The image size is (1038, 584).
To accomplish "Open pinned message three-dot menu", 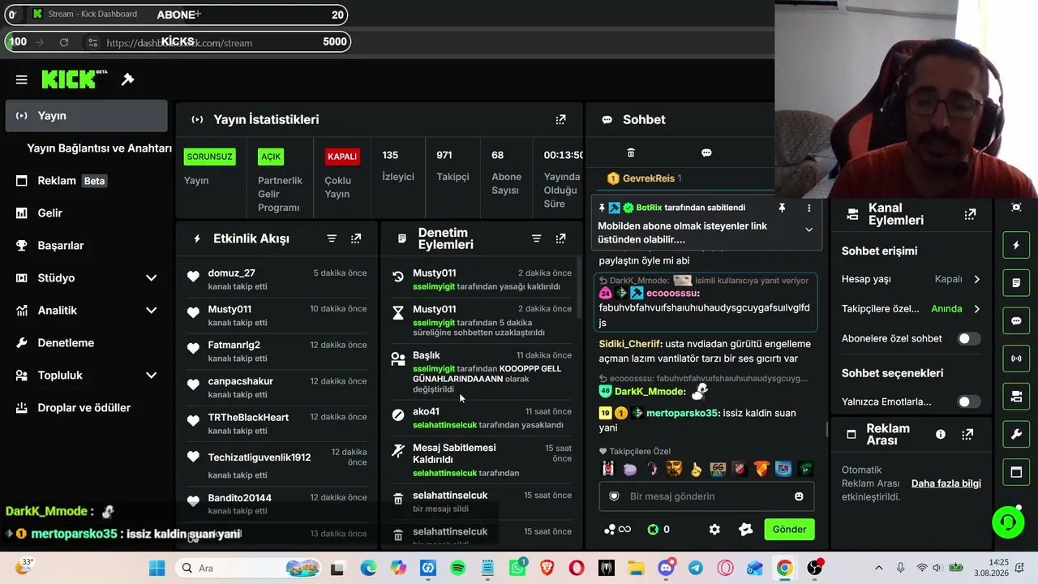I will coord(809,208).
